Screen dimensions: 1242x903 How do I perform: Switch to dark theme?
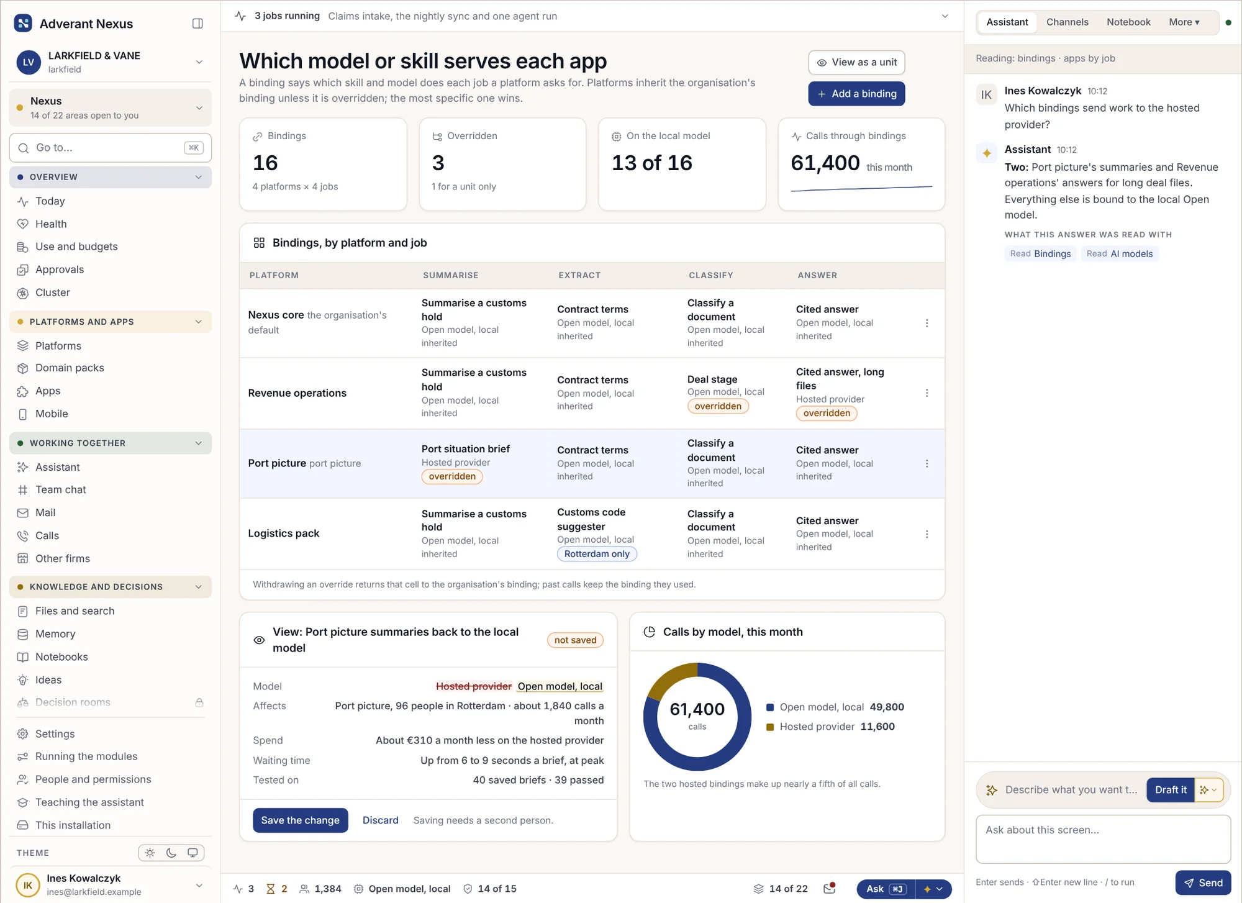tap(171, 853)
